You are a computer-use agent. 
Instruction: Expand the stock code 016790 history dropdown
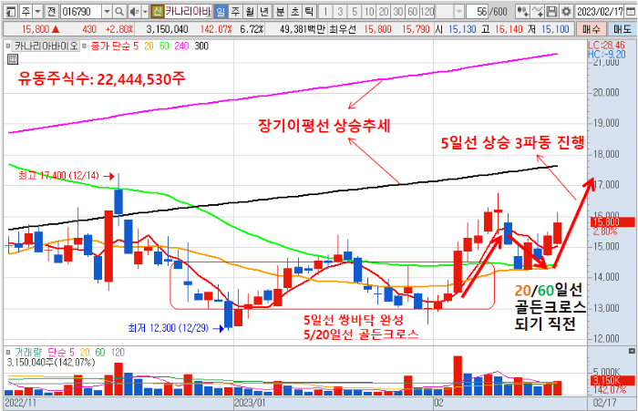tap(107, 12)
